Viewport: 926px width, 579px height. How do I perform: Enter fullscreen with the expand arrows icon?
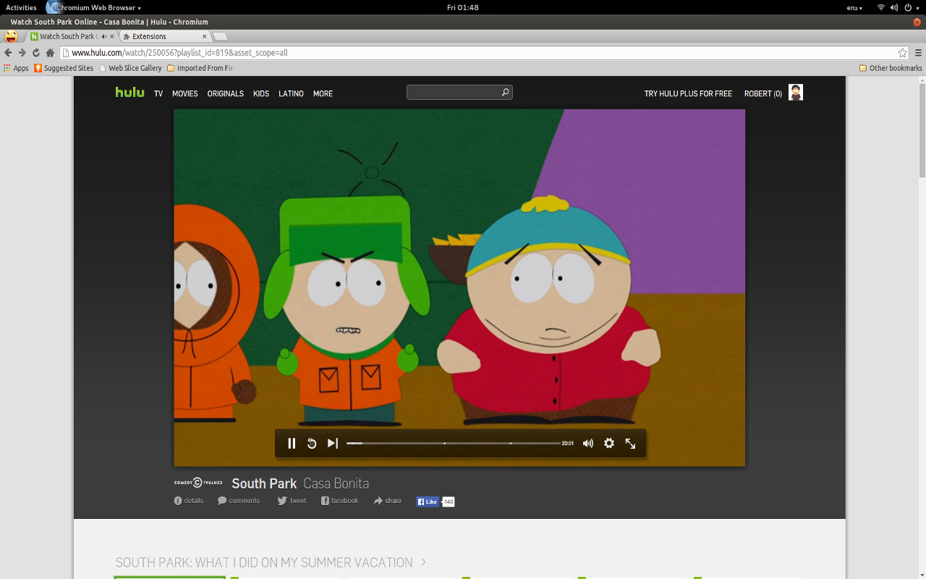click(x=630, y=443)
